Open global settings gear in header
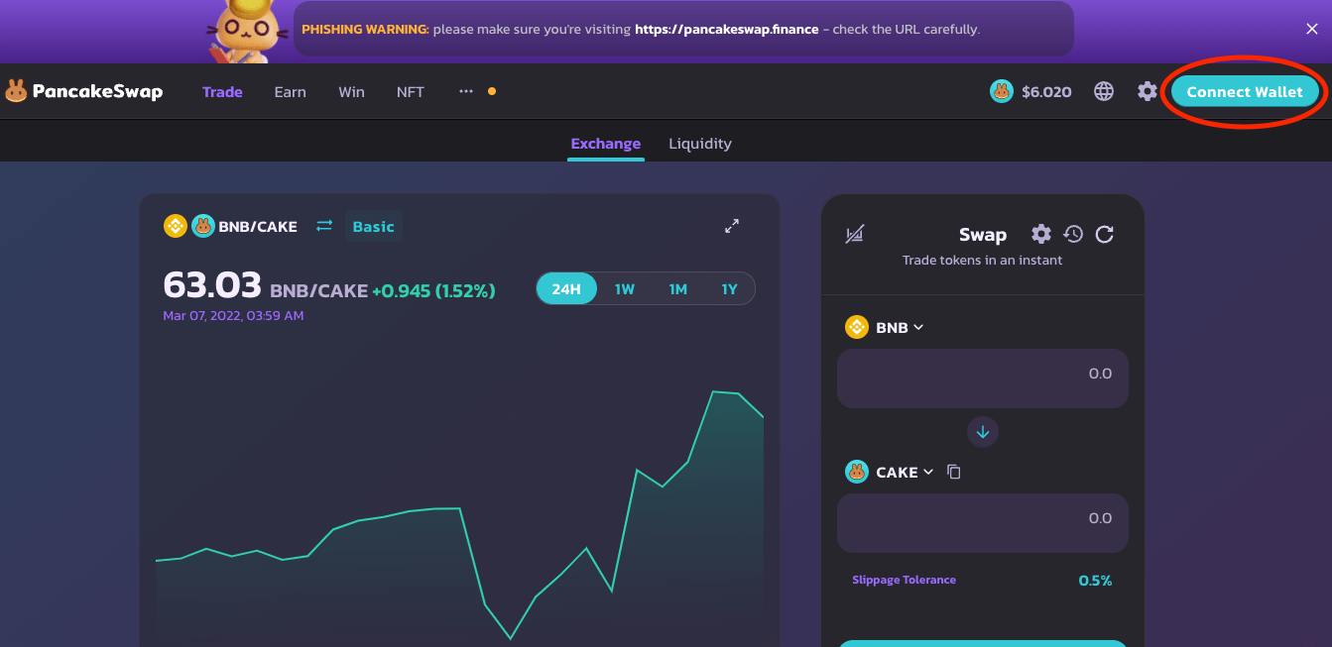Image resolution: width=1332 pixels, height=647 pixels. coord(1148,91)
